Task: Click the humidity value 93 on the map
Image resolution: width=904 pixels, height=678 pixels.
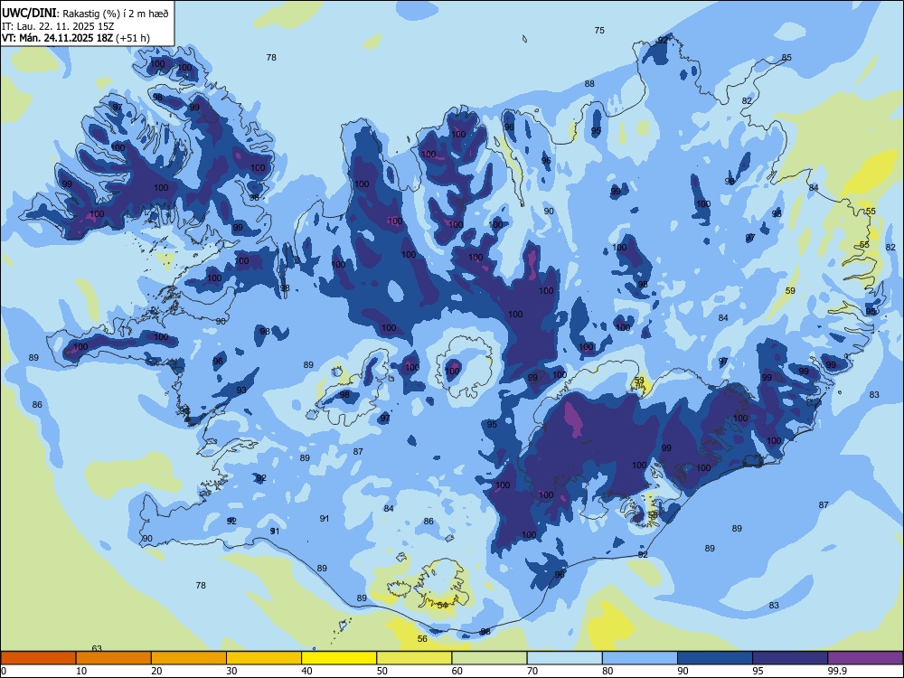Action: coord(241,390)
